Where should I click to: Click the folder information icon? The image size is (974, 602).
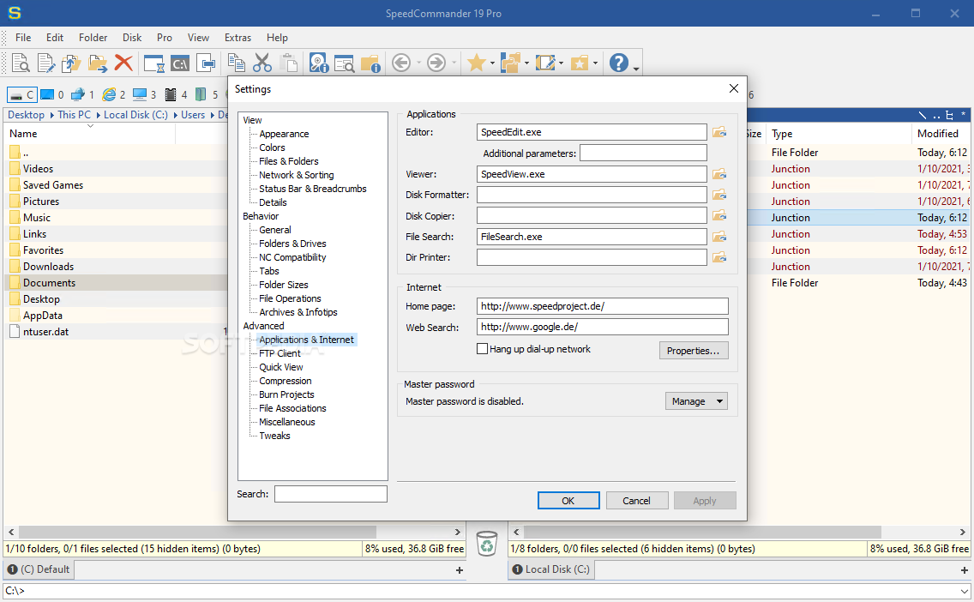(370, 63)
